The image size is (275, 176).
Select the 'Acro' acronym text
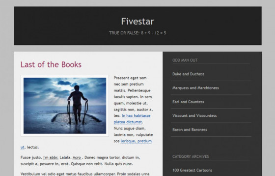(77, 157)
